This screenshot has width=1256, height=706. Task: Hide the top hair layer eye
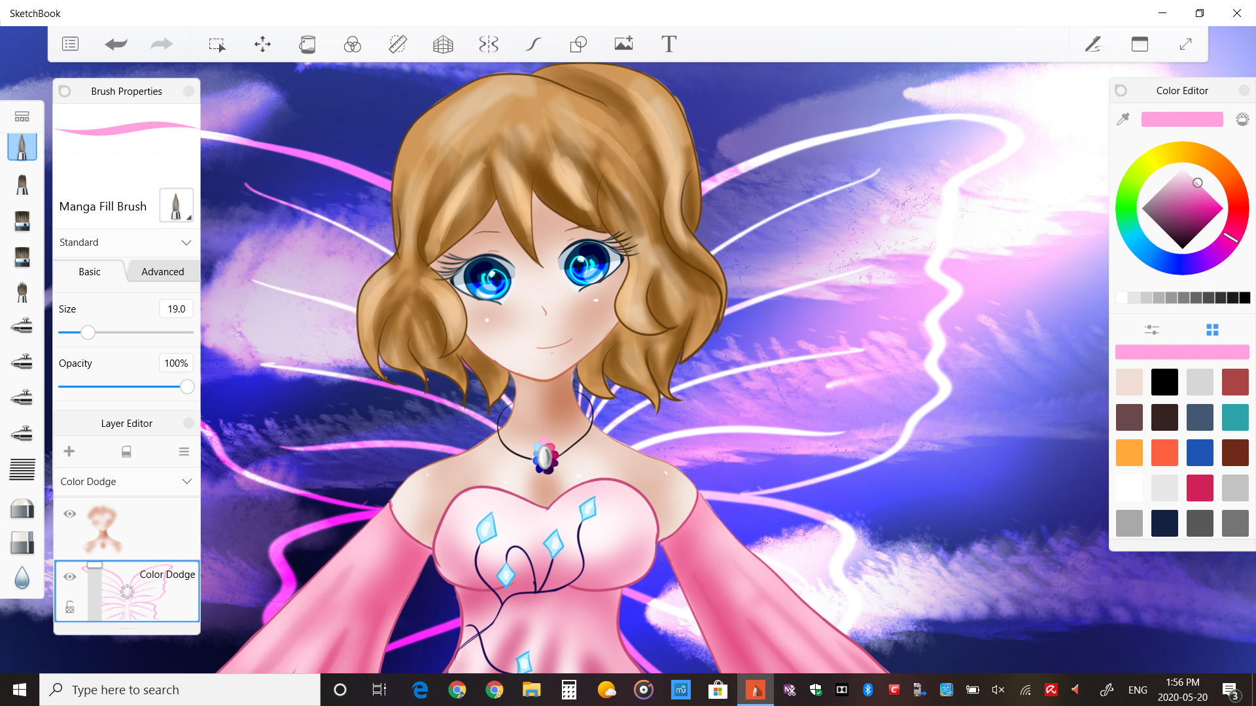pos(69,514)
